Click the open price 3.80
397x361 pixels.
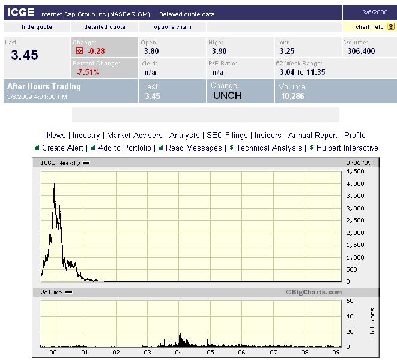click(x=151, y=51)
